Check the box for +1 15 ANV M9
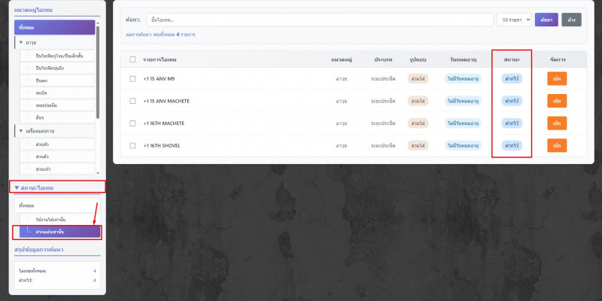Image resolution: width=602 pixels, height=301 pixels. coord(132,78)
